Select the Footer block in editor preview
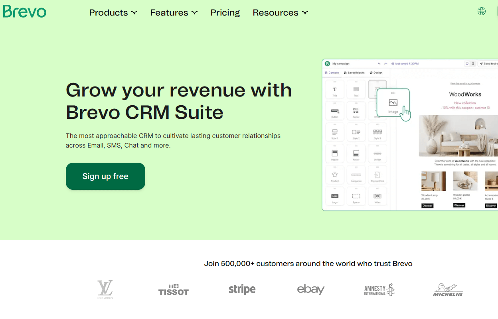The height and width of the screenshot is (319, 498). (356, 154)
